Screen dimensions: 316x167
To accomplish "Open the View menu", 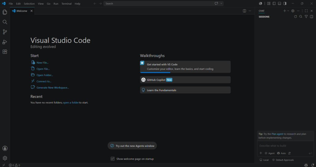I will click(x=41, y=4).
